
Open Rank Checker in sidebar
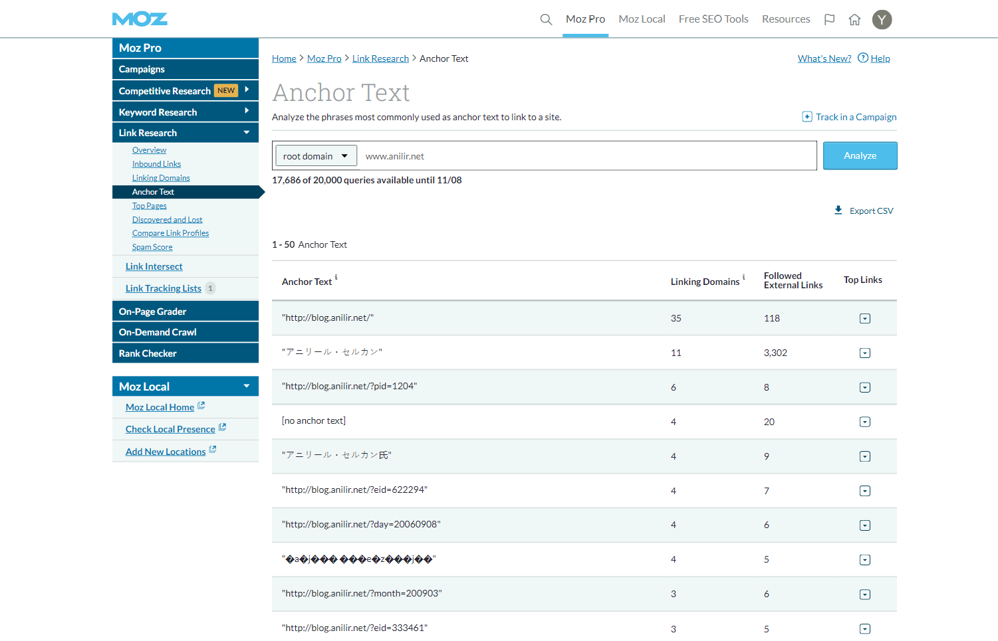pyautogui.click(x=186, y=353)
